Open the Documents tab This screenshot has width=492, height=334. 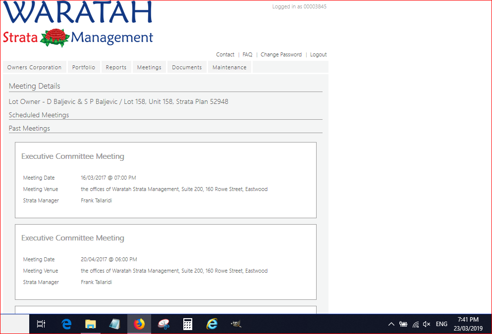pos(187,67)
